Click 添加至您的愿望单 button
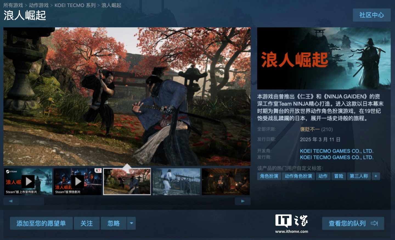 (x=41, y=223)
